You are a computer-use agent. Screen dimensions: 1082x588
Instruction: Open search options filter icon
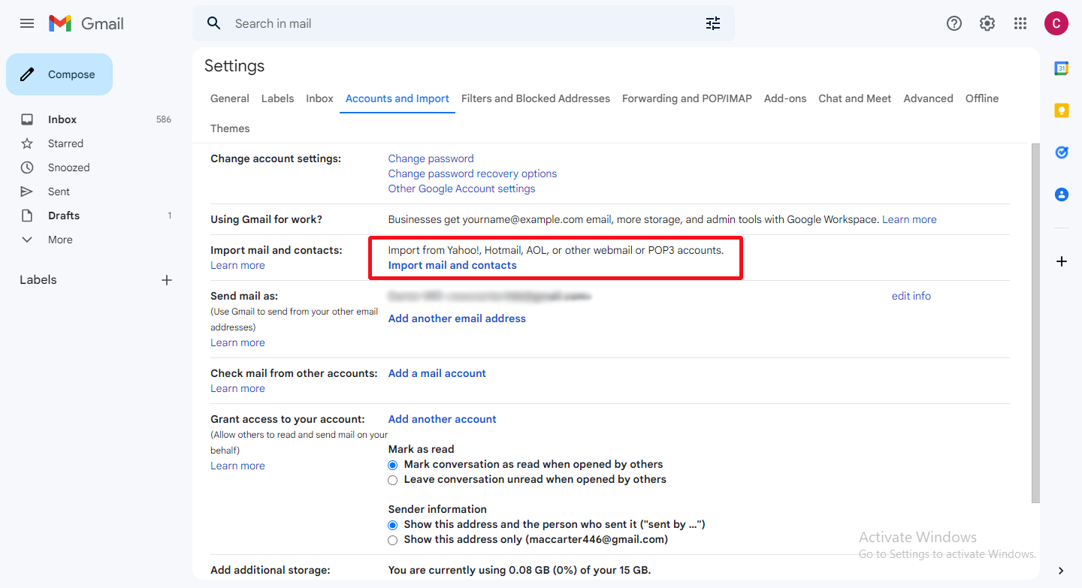[712, 23]
